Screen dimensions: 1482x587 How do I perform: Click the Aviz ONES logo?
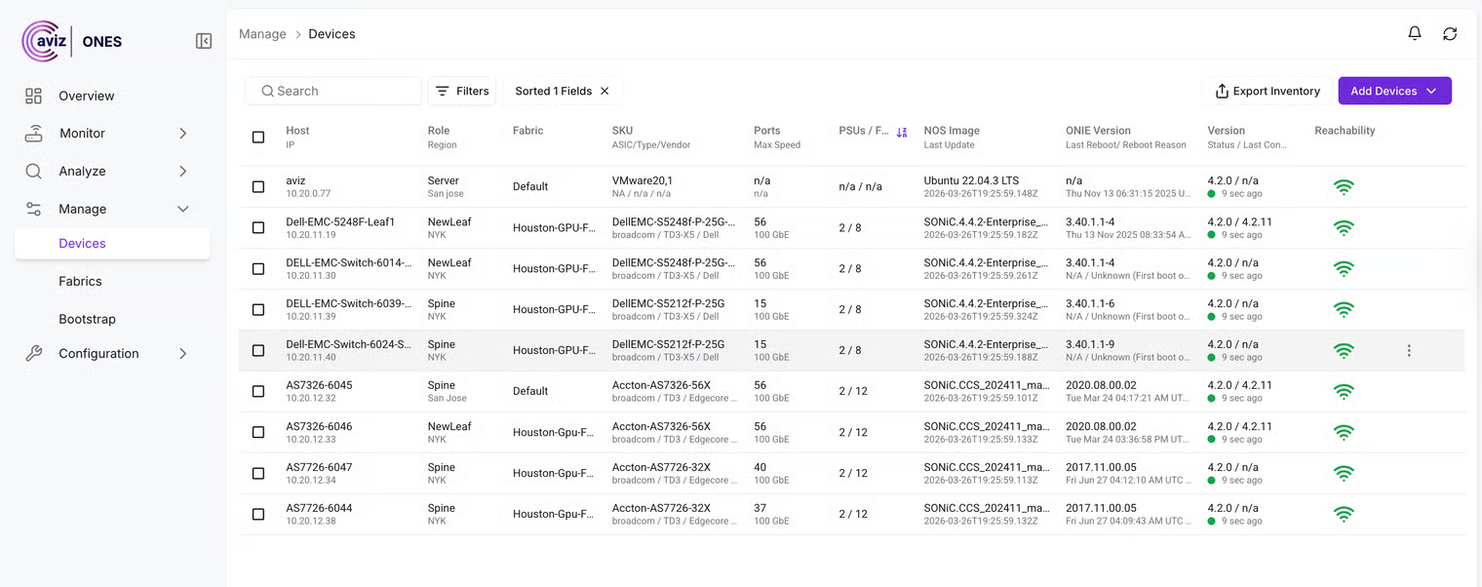72,42
